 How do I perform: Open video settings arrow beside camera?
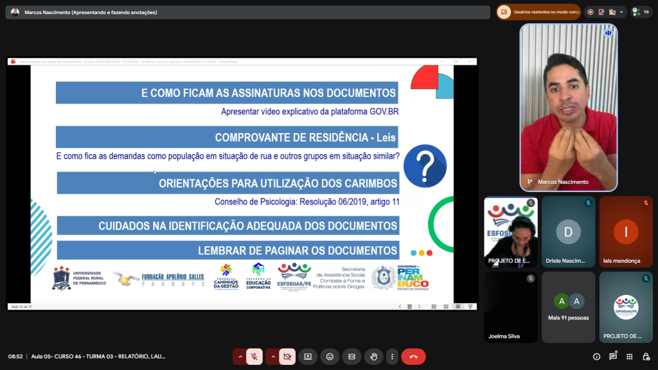[x=272, y=357]
